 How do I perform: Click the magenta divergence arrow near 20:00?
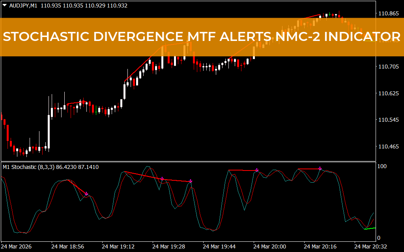257,169
